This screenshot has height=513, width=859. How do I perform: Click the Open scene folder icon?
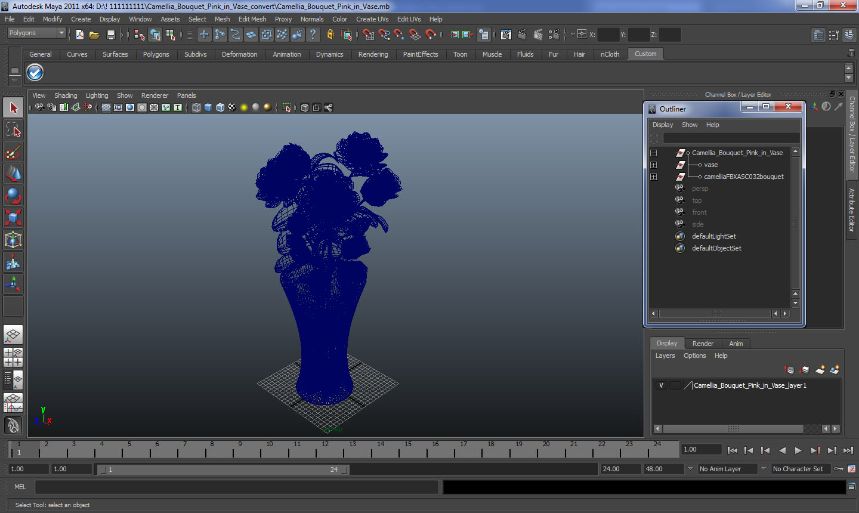(x=94, y=35)
